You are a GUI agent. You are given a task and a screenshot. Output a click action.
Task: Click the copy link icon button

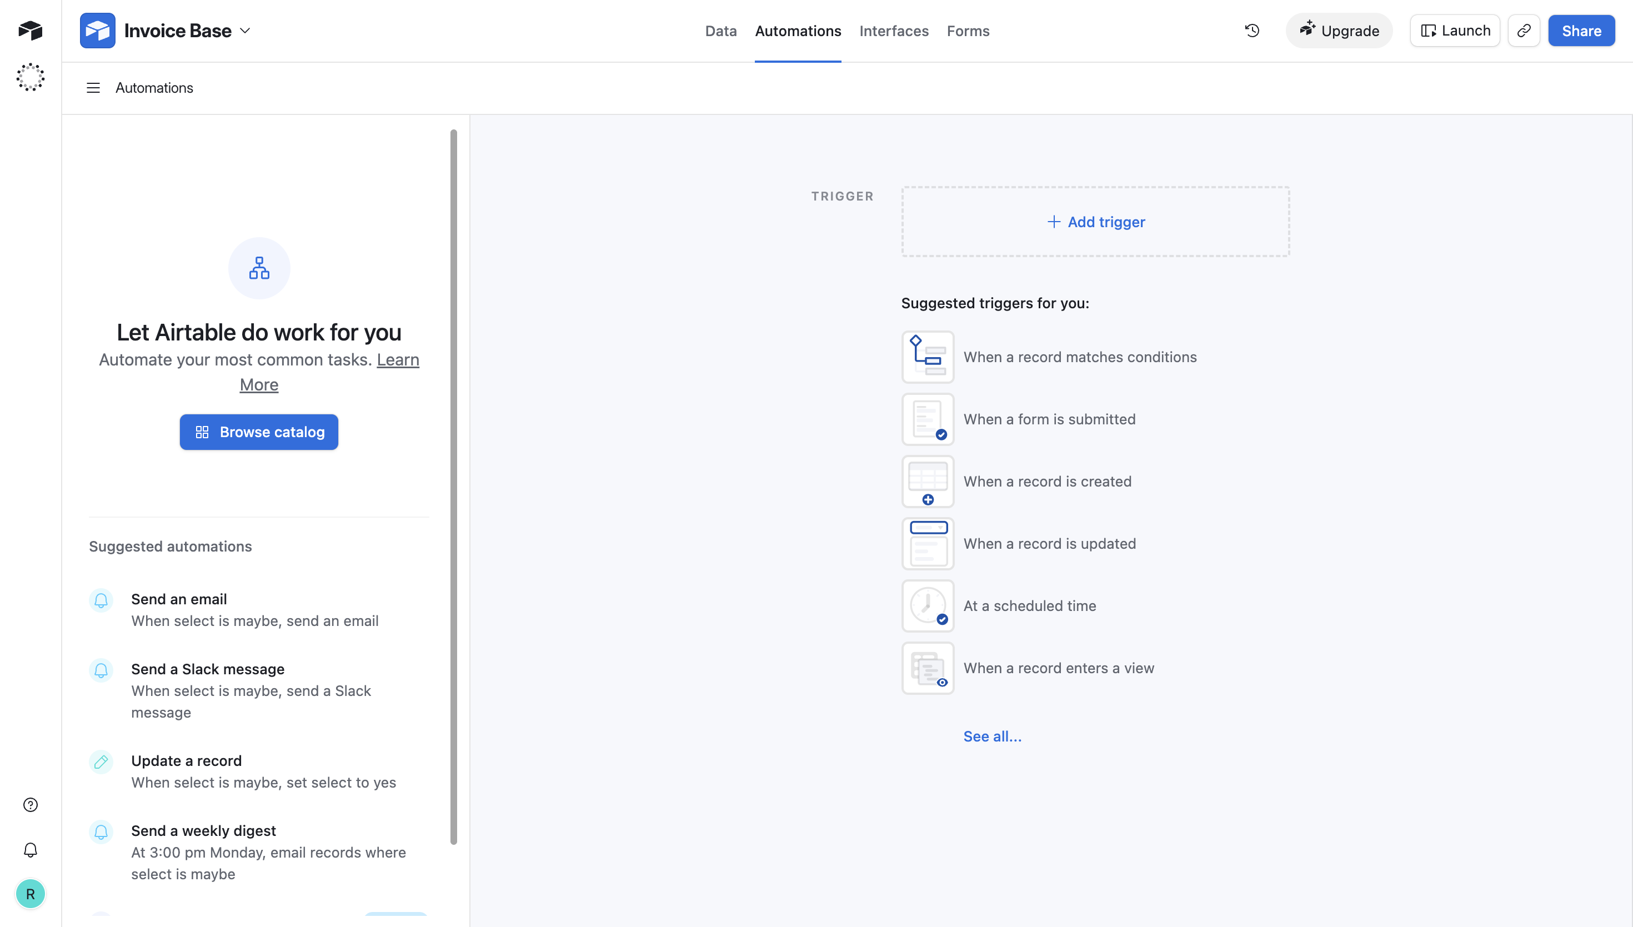coord(1524,31)
